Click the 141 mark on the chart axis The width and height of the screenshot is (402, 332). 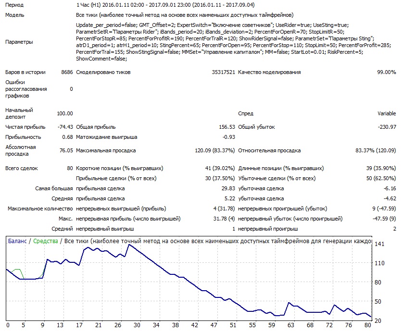(x=379, y=244)
